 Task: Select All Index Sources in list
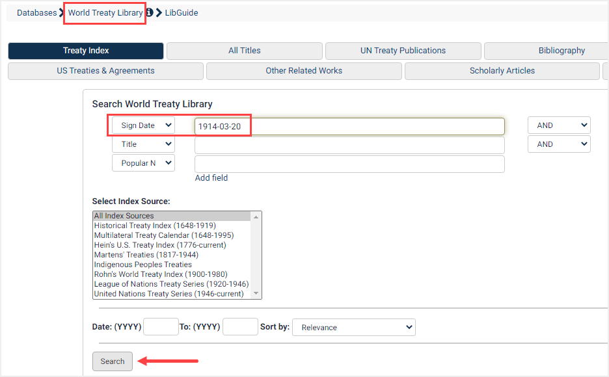pyautogui.click(x=172, y=216)
